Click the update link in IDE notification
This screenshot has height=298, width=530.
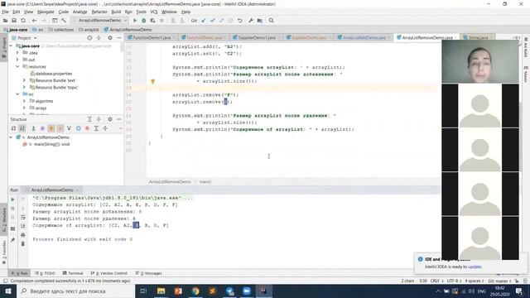click(475, 267)
